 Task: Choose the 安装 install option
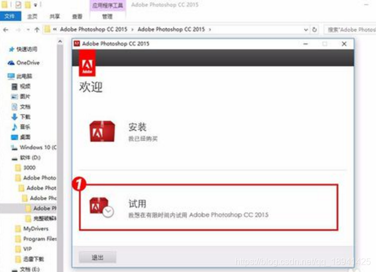pyautogui.click(x=143, y=132)
